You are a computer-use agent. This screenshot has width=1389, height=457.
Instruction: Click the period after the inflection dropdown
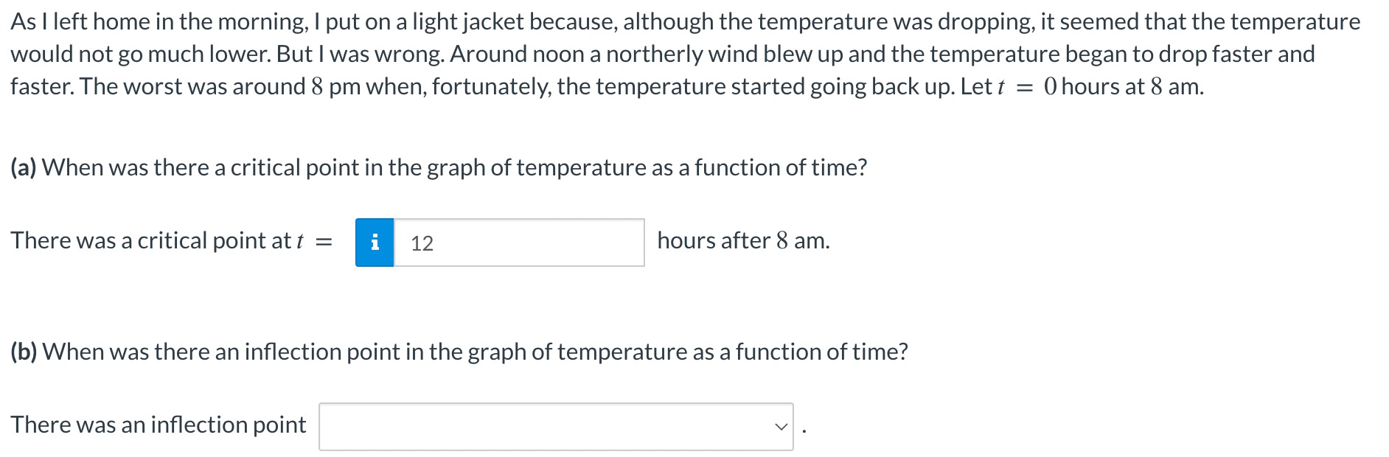click(804, 431)
